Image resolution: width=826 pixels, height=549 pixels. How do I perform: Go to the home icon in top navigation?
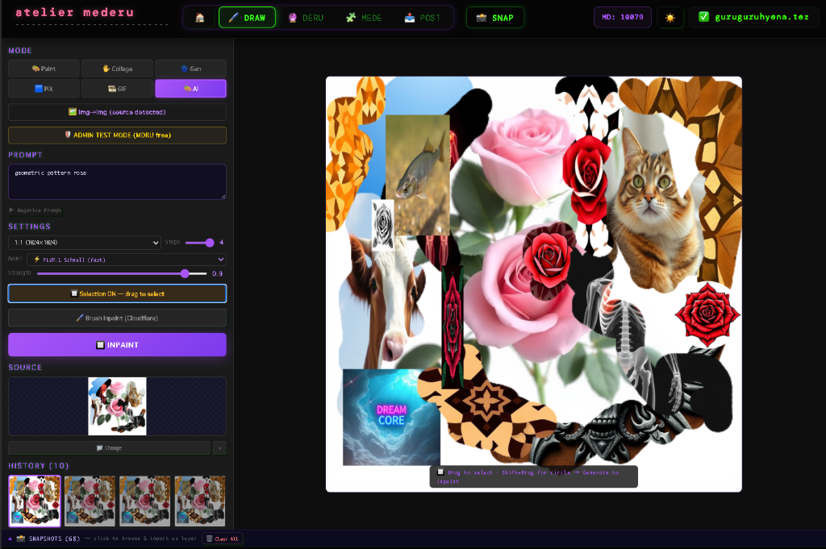point(200,18)
